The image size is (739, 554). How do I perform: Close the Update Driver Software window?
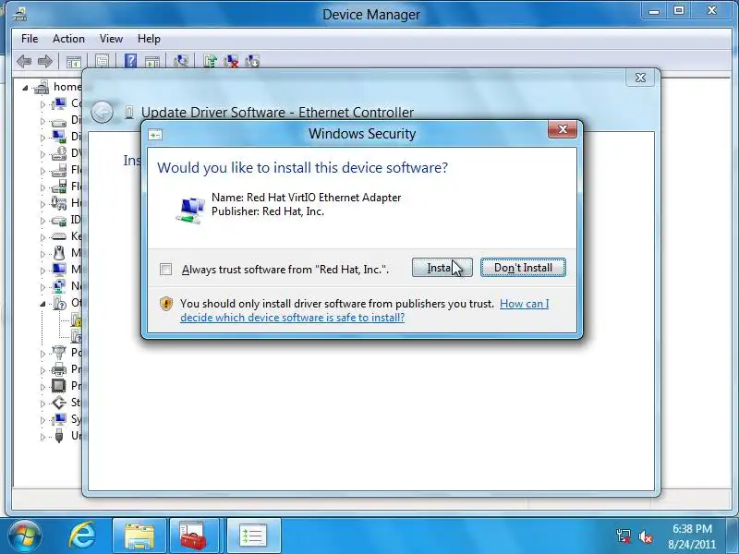640,78
